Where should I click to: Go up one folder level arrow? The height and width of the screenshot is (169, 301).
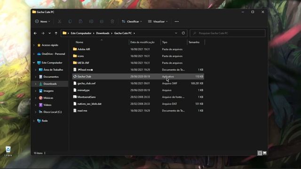click(56, 33)
